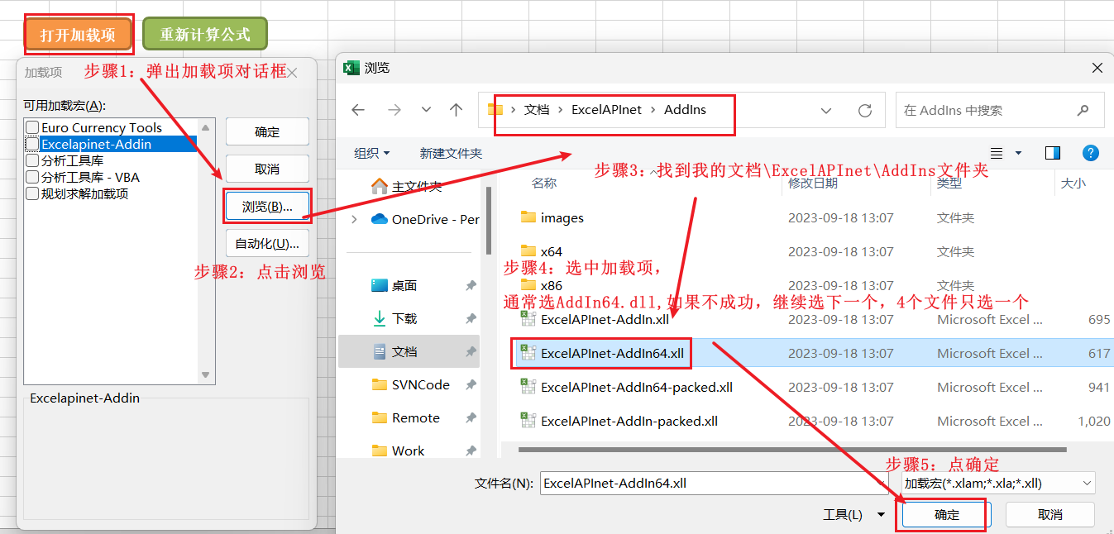
Task: Select OneDrive - Per in the sidebar
Action: pos(425,219)
